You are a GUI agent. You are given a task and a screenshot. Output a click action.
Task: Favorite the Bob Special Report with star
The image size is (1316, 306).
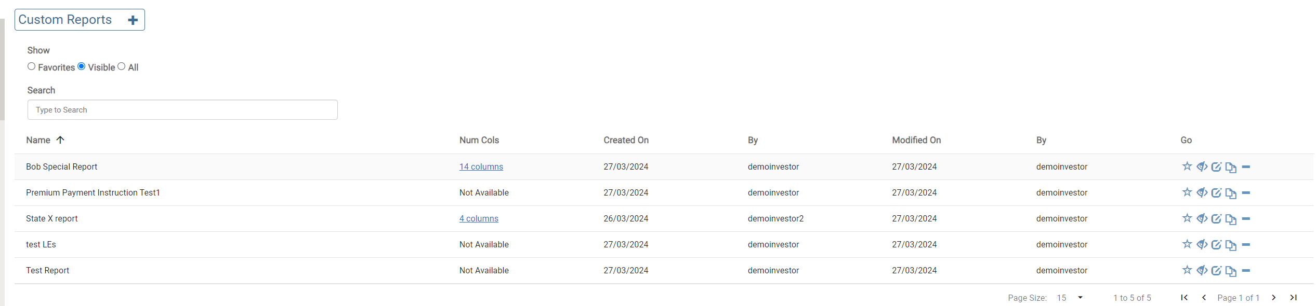point(1187,166)
